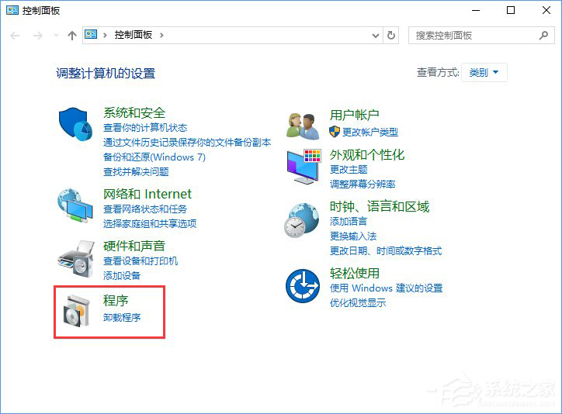Open the 调整屏幕分辨率 link
This screenshot has width=562, height=414.
point(363,184)
